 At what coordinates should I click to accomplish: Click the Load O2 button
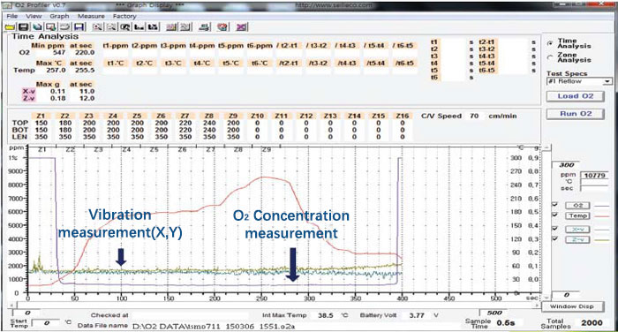click(575, 96)
